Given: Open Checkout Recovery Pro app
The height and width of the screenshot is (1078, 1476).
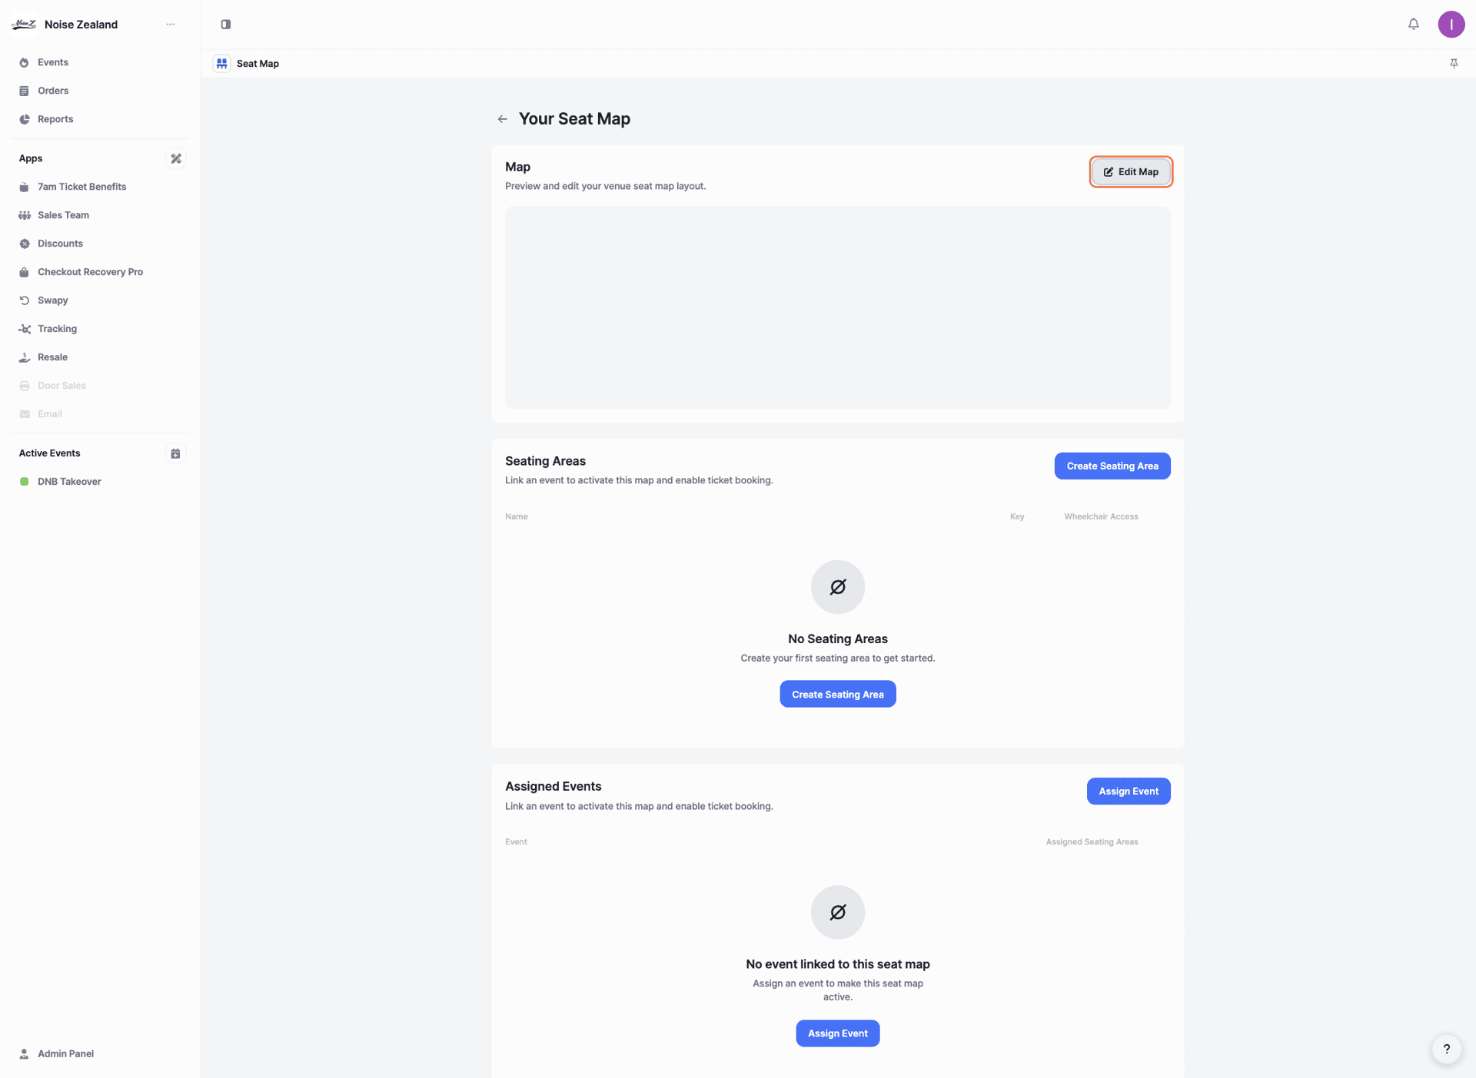Looking at the screenshot, I should (x=90, y=272).
